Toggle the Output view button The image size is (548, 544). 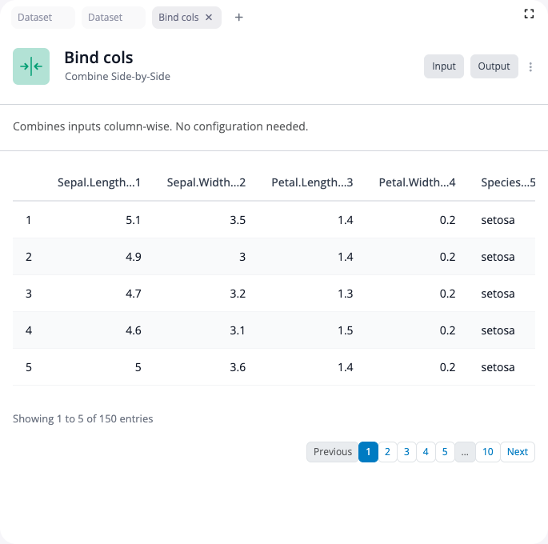click(494, 66)
